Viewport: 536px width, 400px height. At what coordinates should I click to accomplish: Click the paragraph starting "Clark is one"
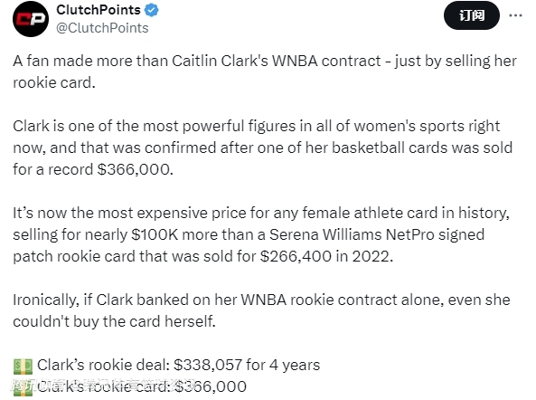pos(263,148)
